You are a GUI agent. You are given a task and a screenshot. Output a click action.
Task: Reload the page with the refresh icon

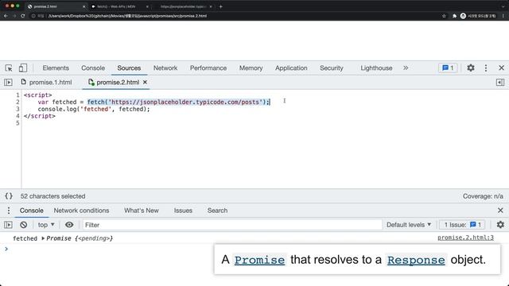23,16
